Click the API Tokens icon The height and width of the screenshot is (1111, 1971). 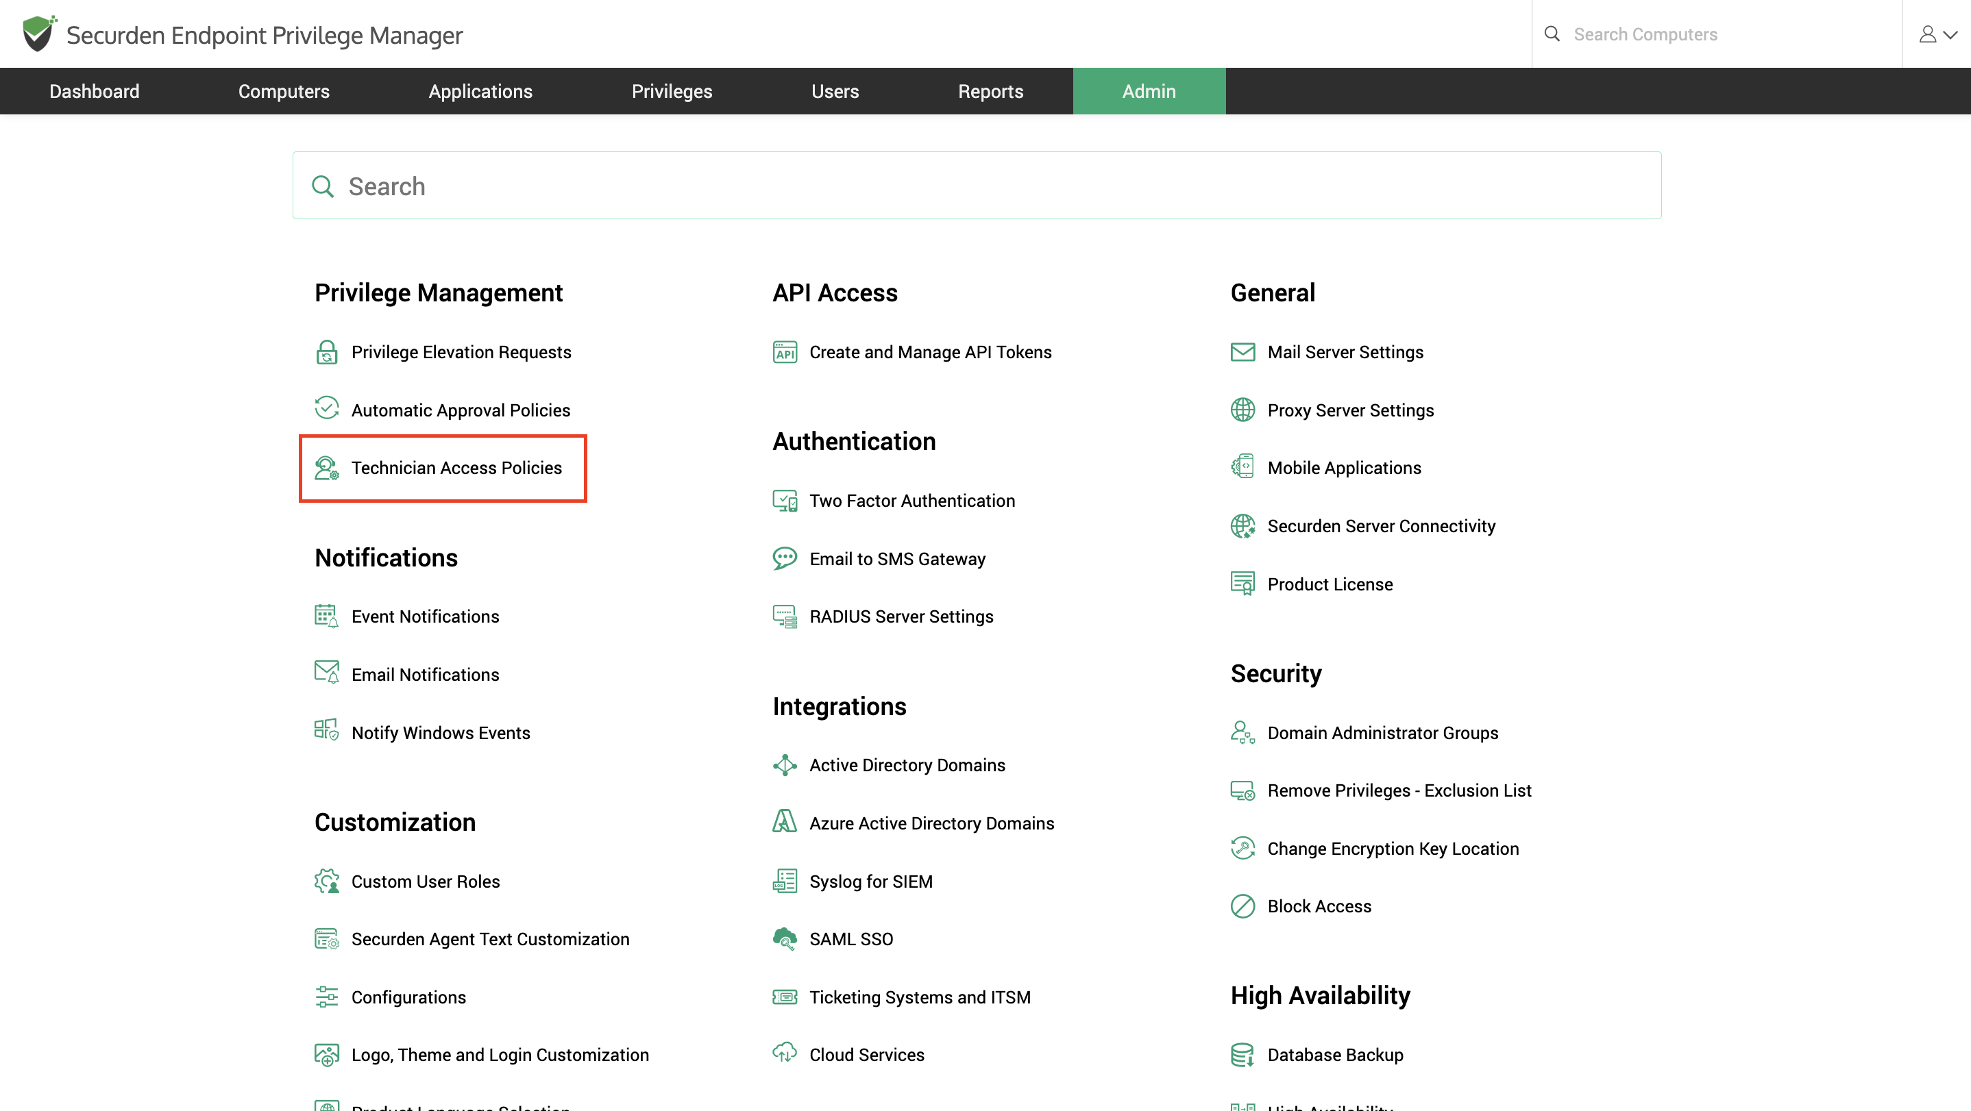click(785, 352)
